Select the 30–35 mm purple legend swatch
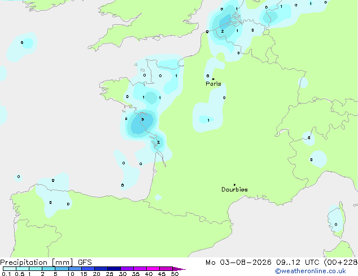Image resolution: width=358 pixels, height=276 pixels. pos(127,269)
